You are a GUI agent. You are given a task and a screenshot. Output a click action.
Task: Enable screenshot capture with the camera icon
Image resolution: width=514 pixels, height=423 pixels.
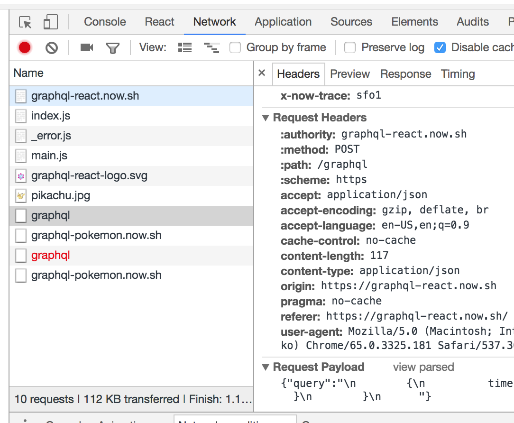point(86,47)
